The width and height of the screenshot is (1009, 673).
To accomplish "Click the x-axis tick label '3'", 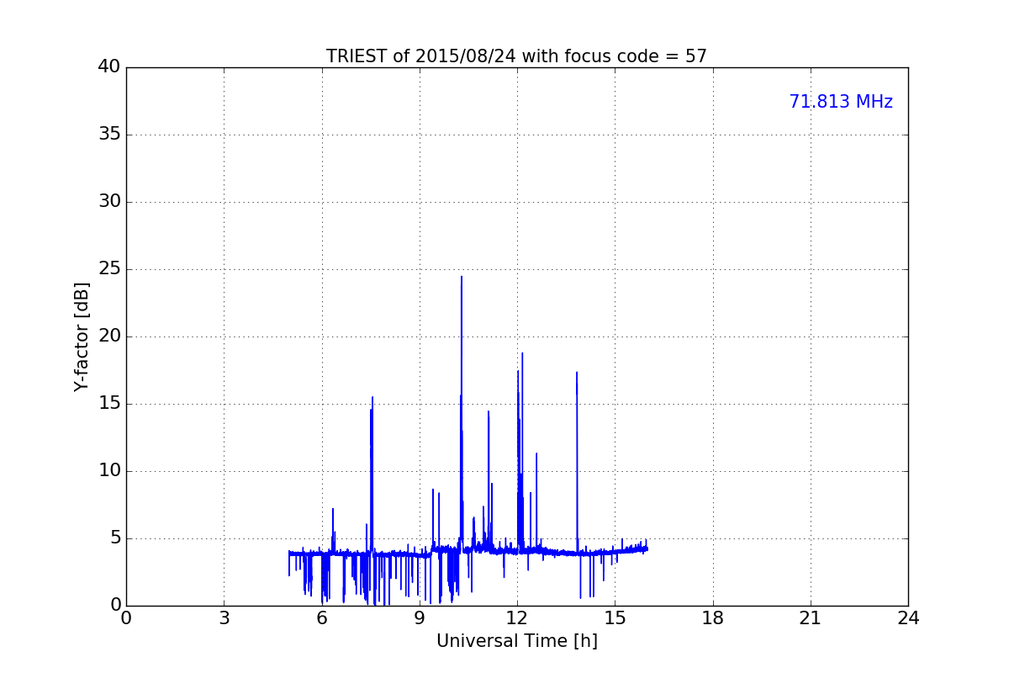I will (x=224, y=617).
